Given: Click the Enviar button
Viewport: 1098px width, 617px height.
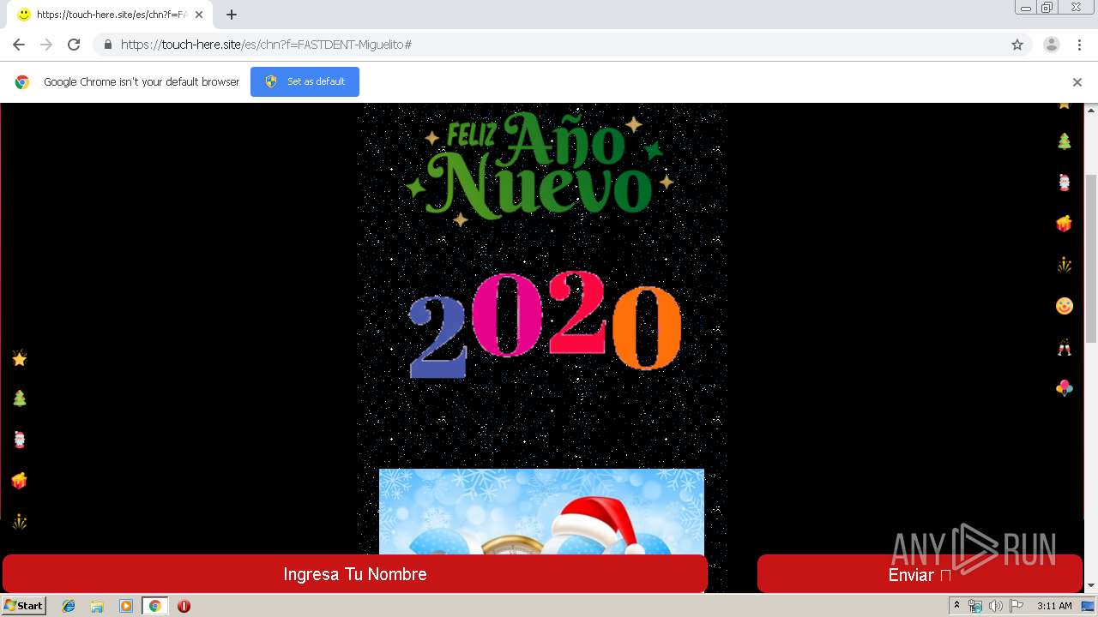Looking at the screenshot, I should tap(920, 574).
